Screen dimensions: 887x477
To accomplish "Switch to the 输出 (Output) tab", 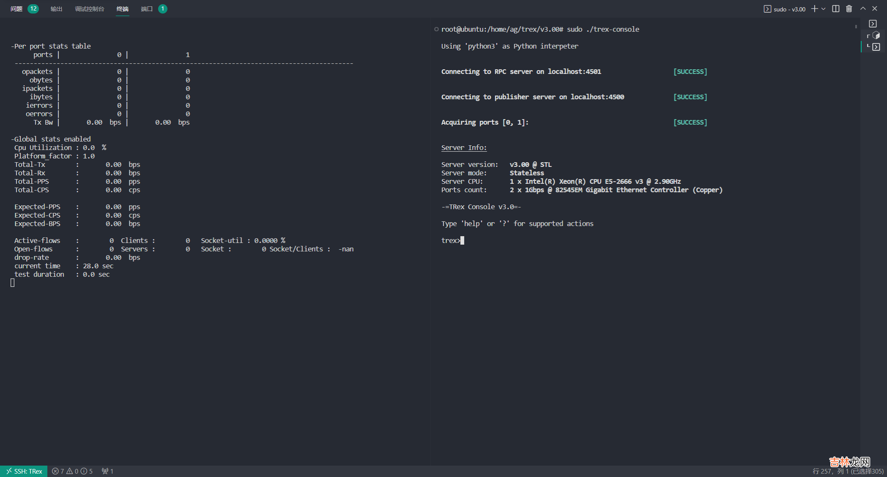I will click(56, 9).
